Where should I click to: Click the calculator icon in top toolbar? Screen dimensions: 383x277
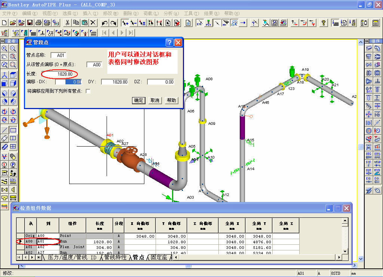[x=376, y=23]
